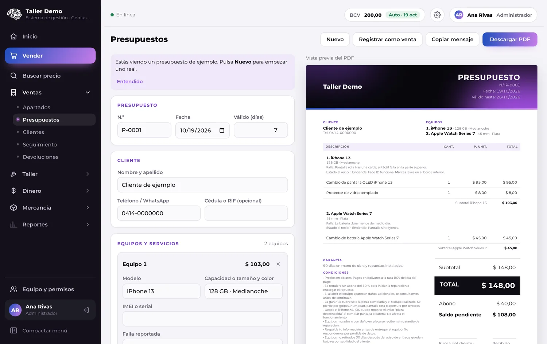Viewport: 547px width, 344px height.
Task: Open the Apartados submenu item
Action: (54, 107)
